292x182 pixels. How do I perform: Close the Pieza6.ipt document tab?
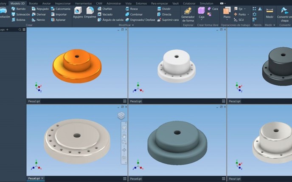pyautogui.click(x=42, y=178)
